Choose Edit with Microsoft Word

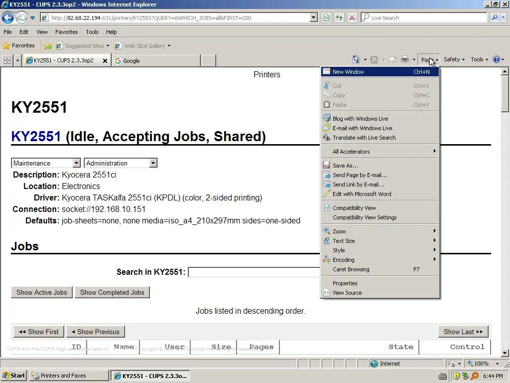coord(380,194)
